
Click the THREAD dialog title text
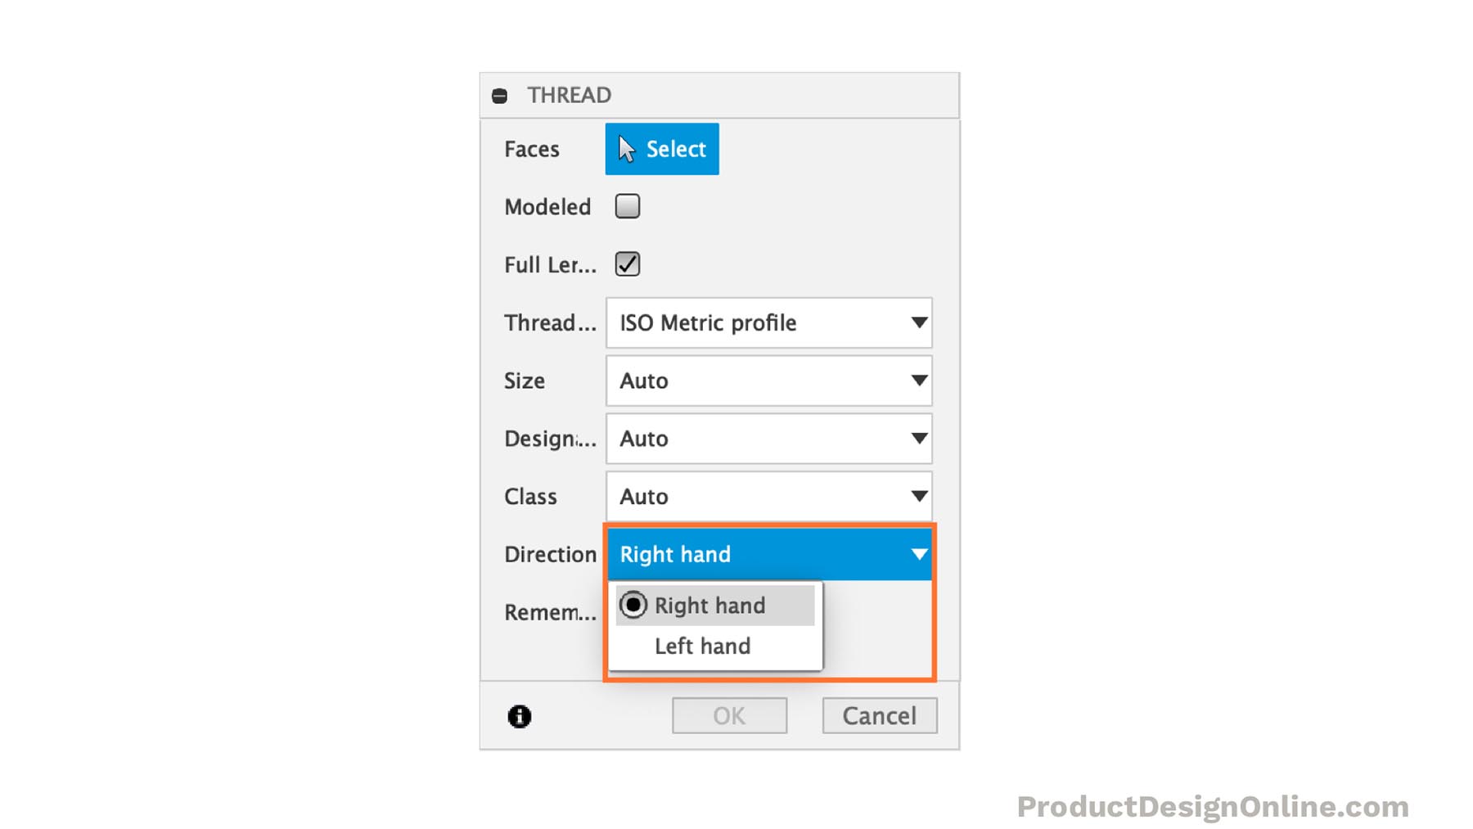click(x=570, y=95)
